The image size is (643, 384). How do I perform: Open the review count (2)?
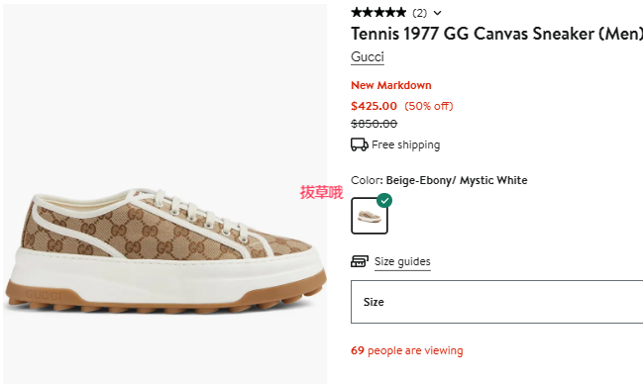(419, 13)
